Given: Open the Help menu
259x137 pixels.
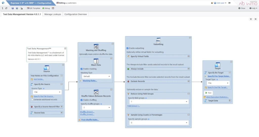Looking at the screenshot, I should (x=253, y=8).
